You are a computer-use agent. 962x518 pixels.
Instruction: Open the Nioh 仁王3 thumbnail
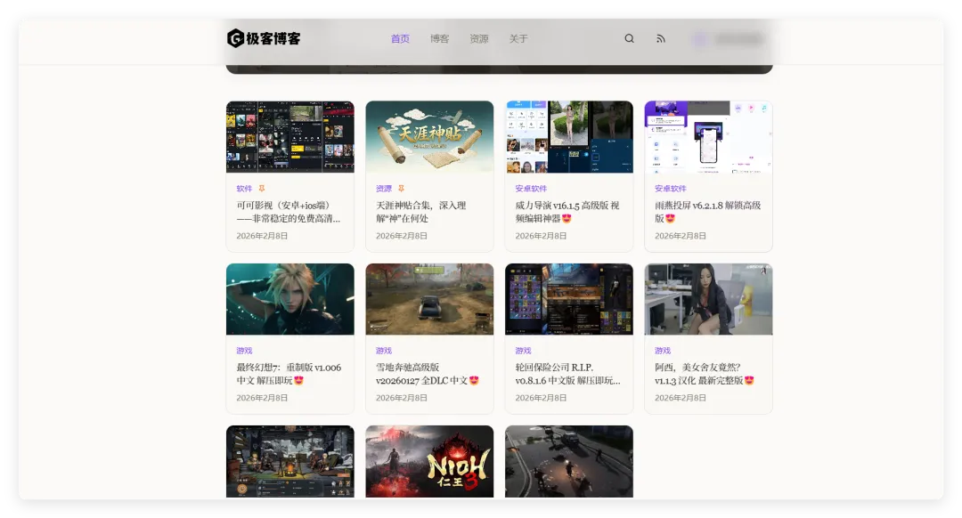click(x=429, y=461)
